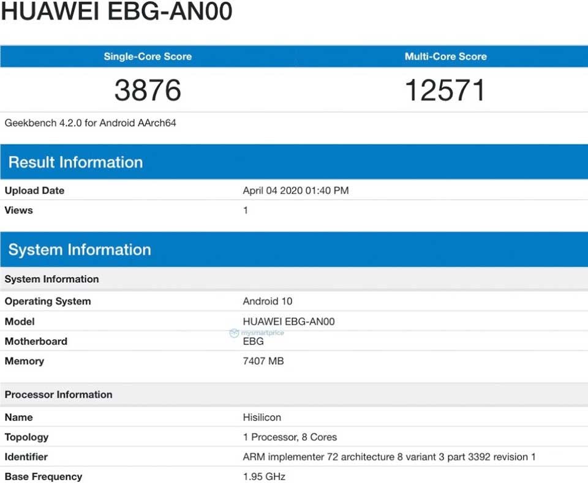This screenshot has width=588, height=483.
Task: Click the Memory value 7407 MB
Action: coord(263,361)
